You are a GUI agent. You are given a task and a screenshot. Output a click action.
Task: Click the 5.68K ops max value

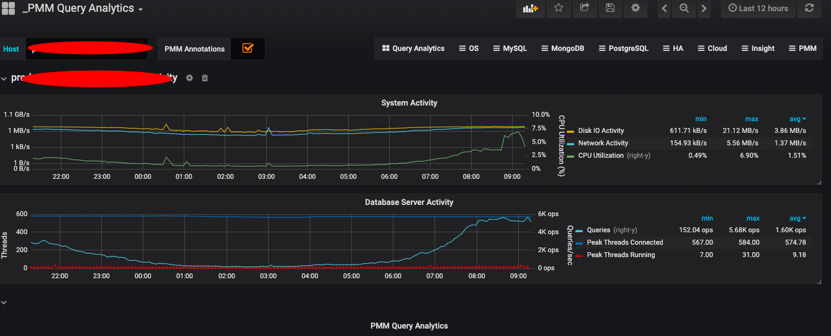744,230
